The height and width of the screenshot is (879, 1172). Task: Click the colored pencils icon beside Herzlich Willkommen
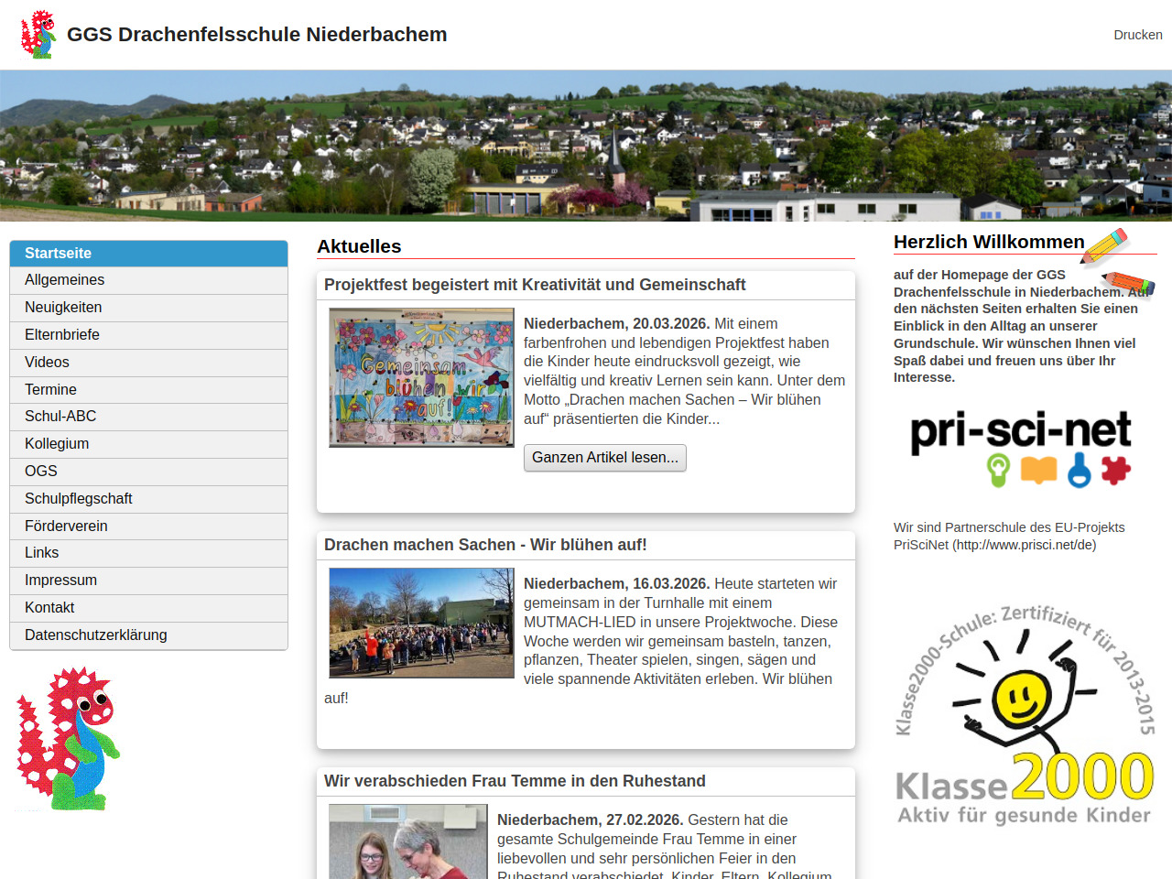(1117, 264)
